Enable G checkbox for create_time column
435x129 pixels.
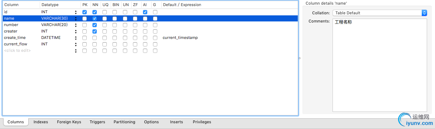coord(155,38)
